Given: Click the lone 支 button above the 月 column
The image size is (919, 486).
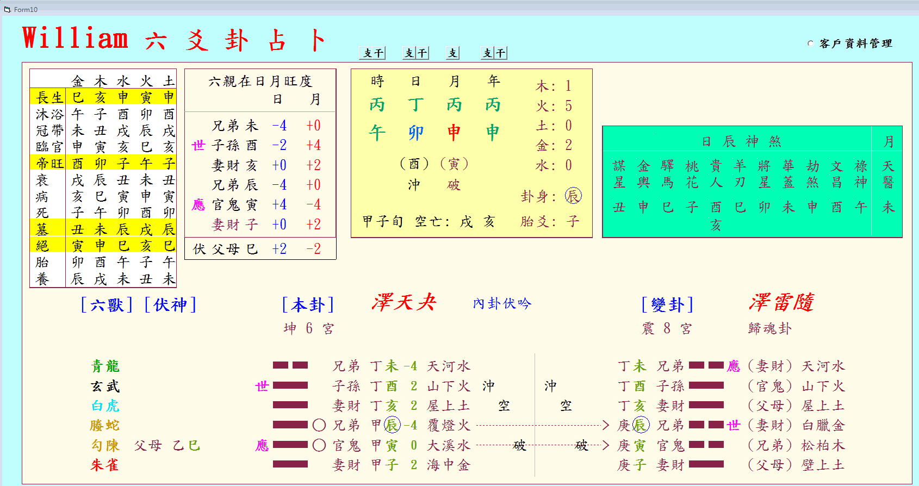Looking at the screenshot, I should click(453, 53).
